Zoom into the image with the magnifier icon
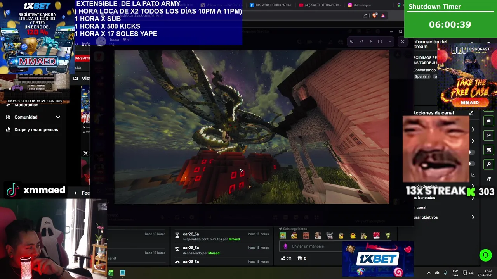Screen dimensions: 497x279 pyautogui.click(x=352, y=41)
